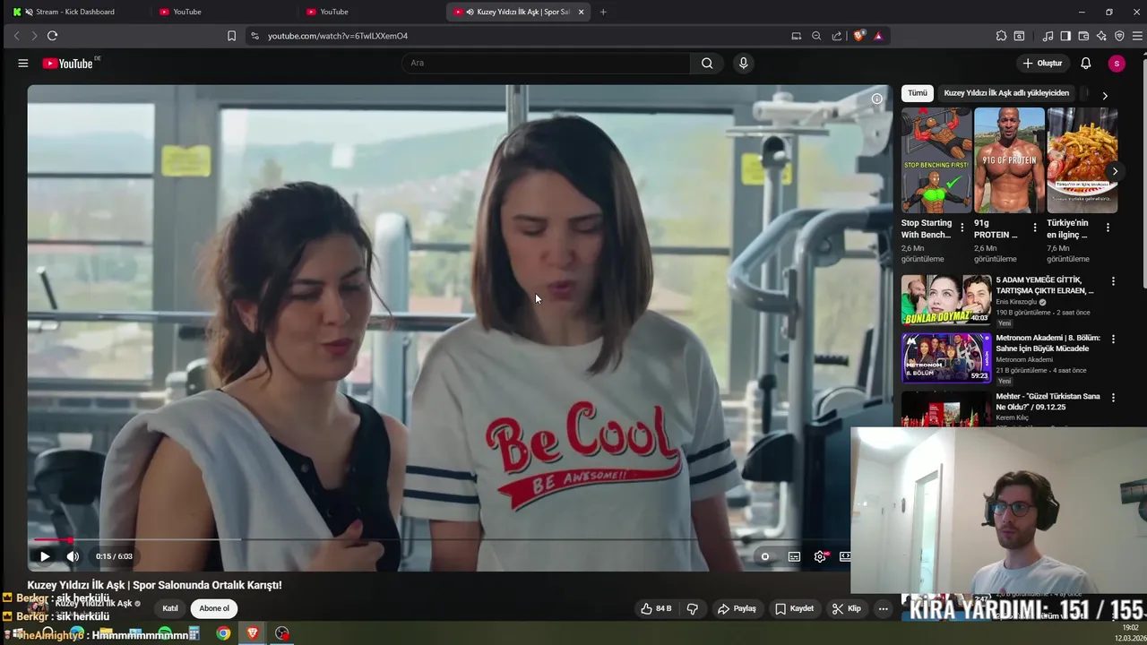
Task: Open the YouTube hamburger guide menu
Action: point(23,64)
